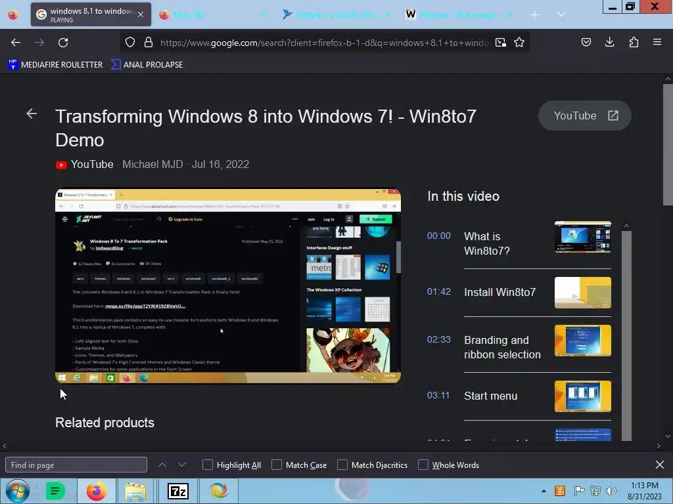The width and height of the screenshot is (673, 504).
Task: Open the Extensions puzzle icon
Action: 634,42
